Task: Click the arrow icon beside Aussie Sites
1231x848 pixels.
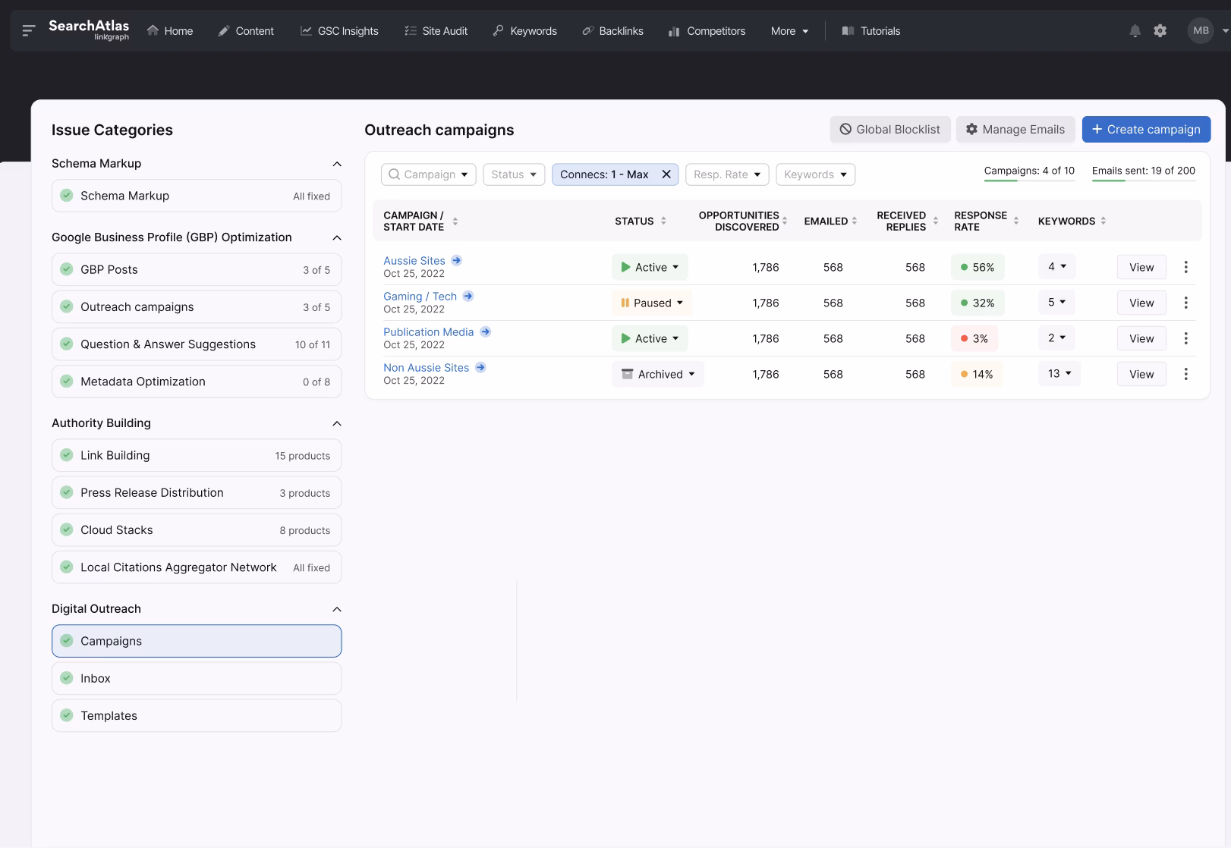Action: pos(456,260)
